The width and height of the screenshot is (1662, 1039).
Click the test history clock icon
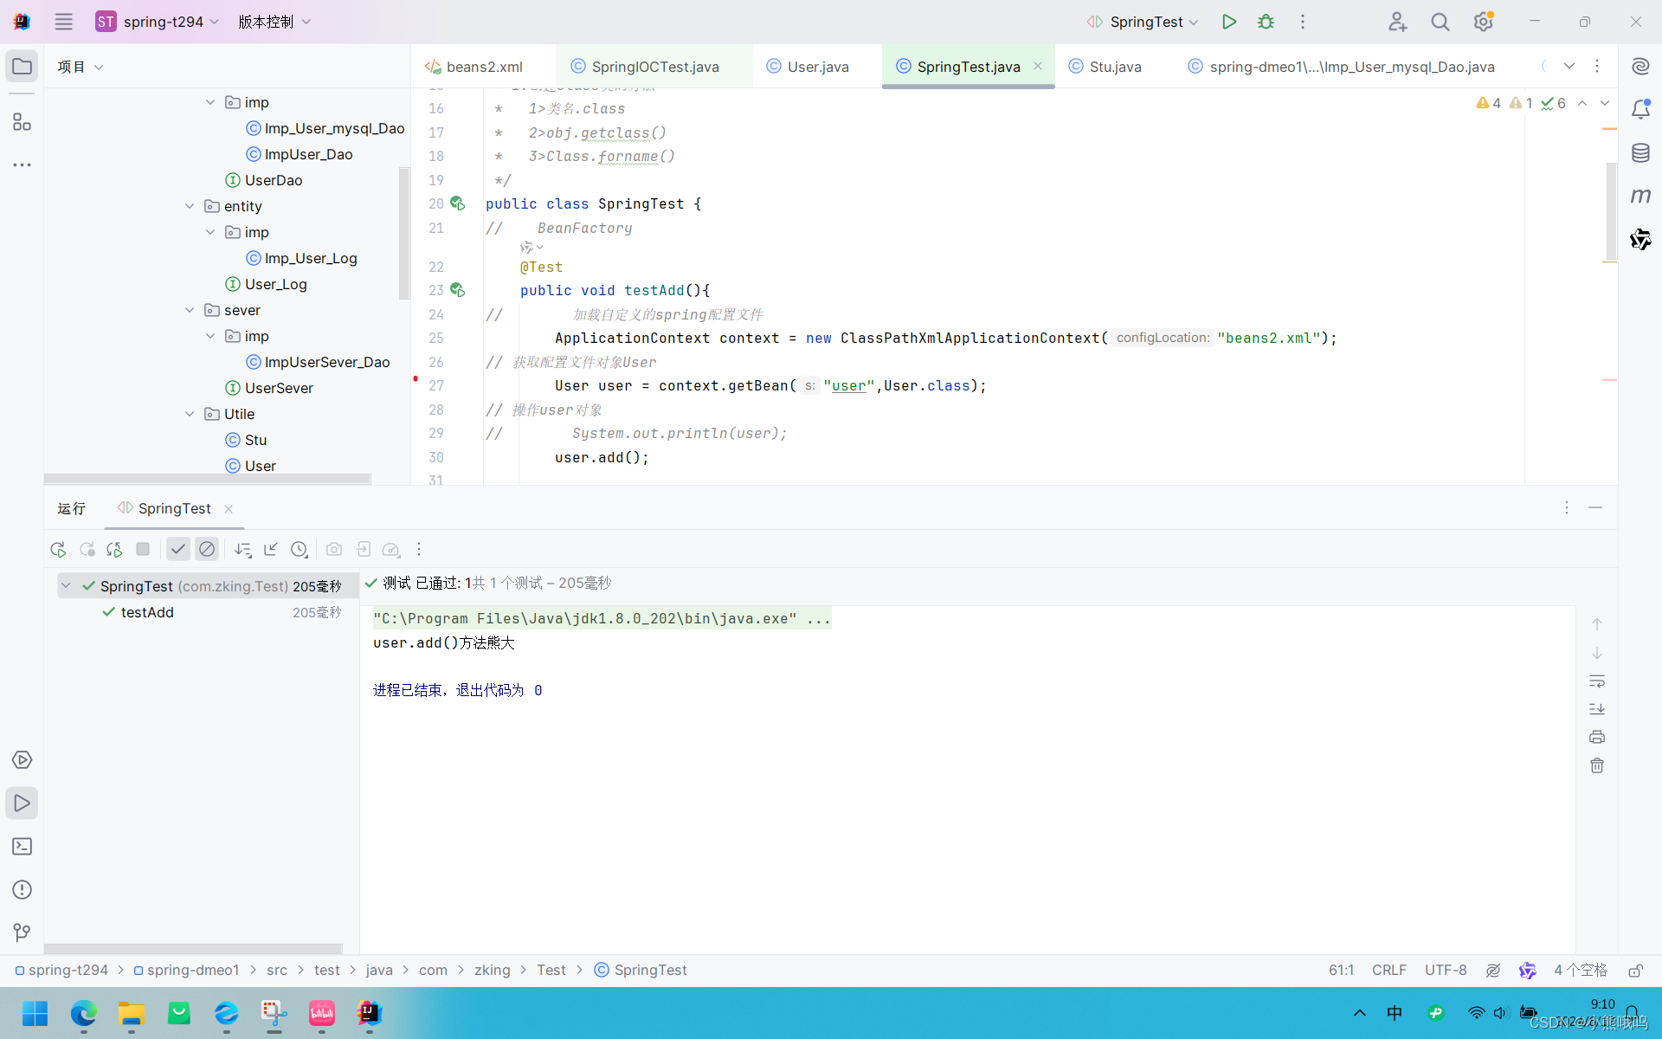299,549
